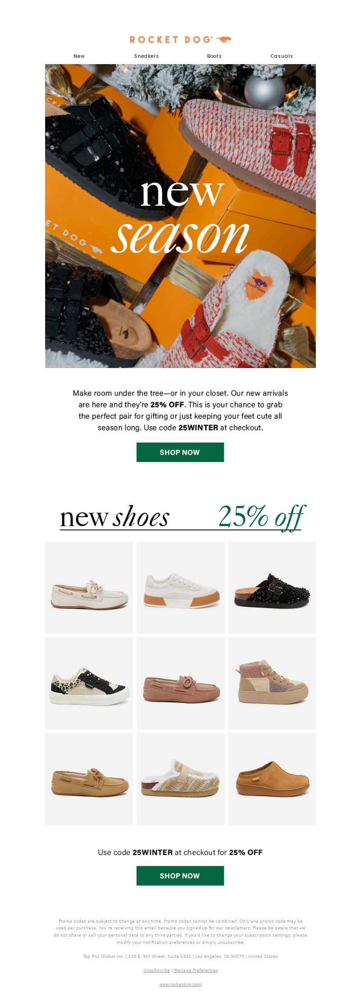Click the bottom SHOP NOW button

(180, 876)
